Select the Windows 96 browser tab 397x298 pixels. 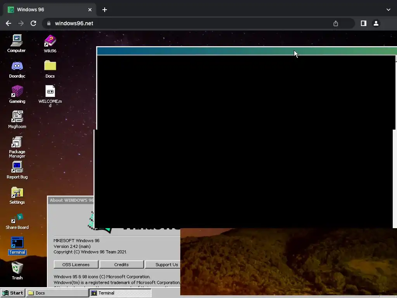tap(50, 10)
